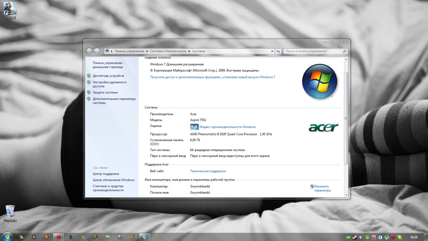Select the Crysis 2 desktop shortcut

pyautogui.click(x=10, y=11)
